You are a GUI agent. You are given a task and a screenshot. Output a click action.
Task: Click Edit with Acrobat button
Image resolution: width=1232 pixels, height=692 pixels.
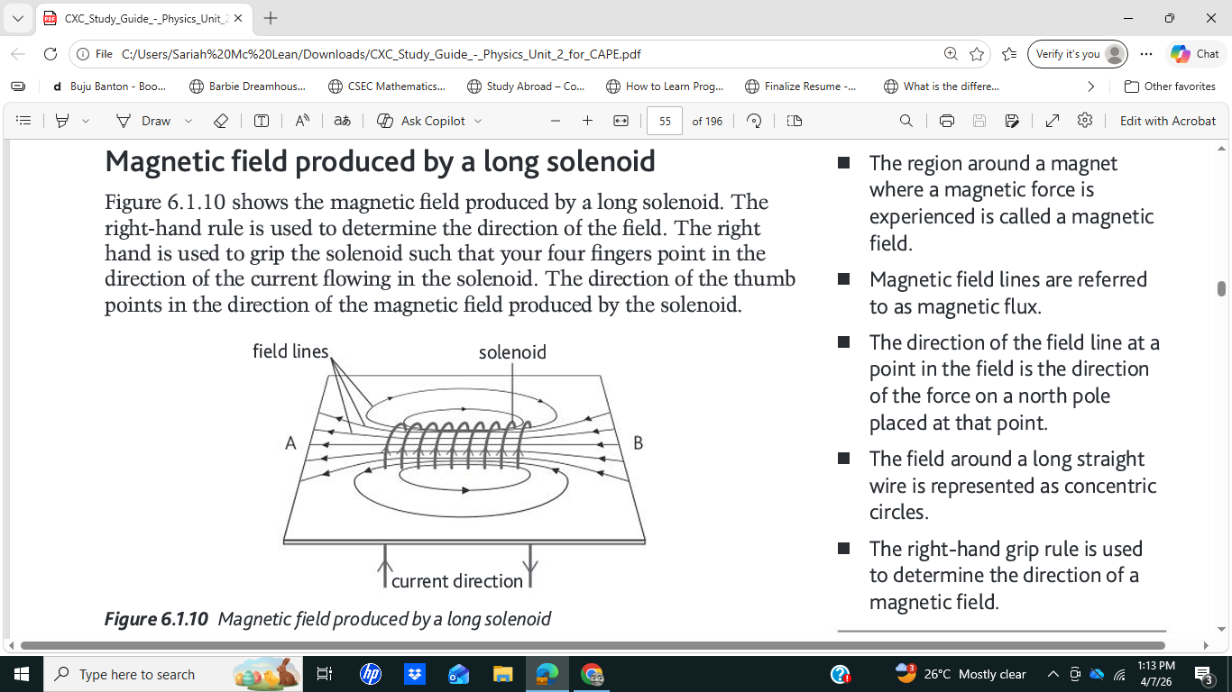coord(1167,121)
